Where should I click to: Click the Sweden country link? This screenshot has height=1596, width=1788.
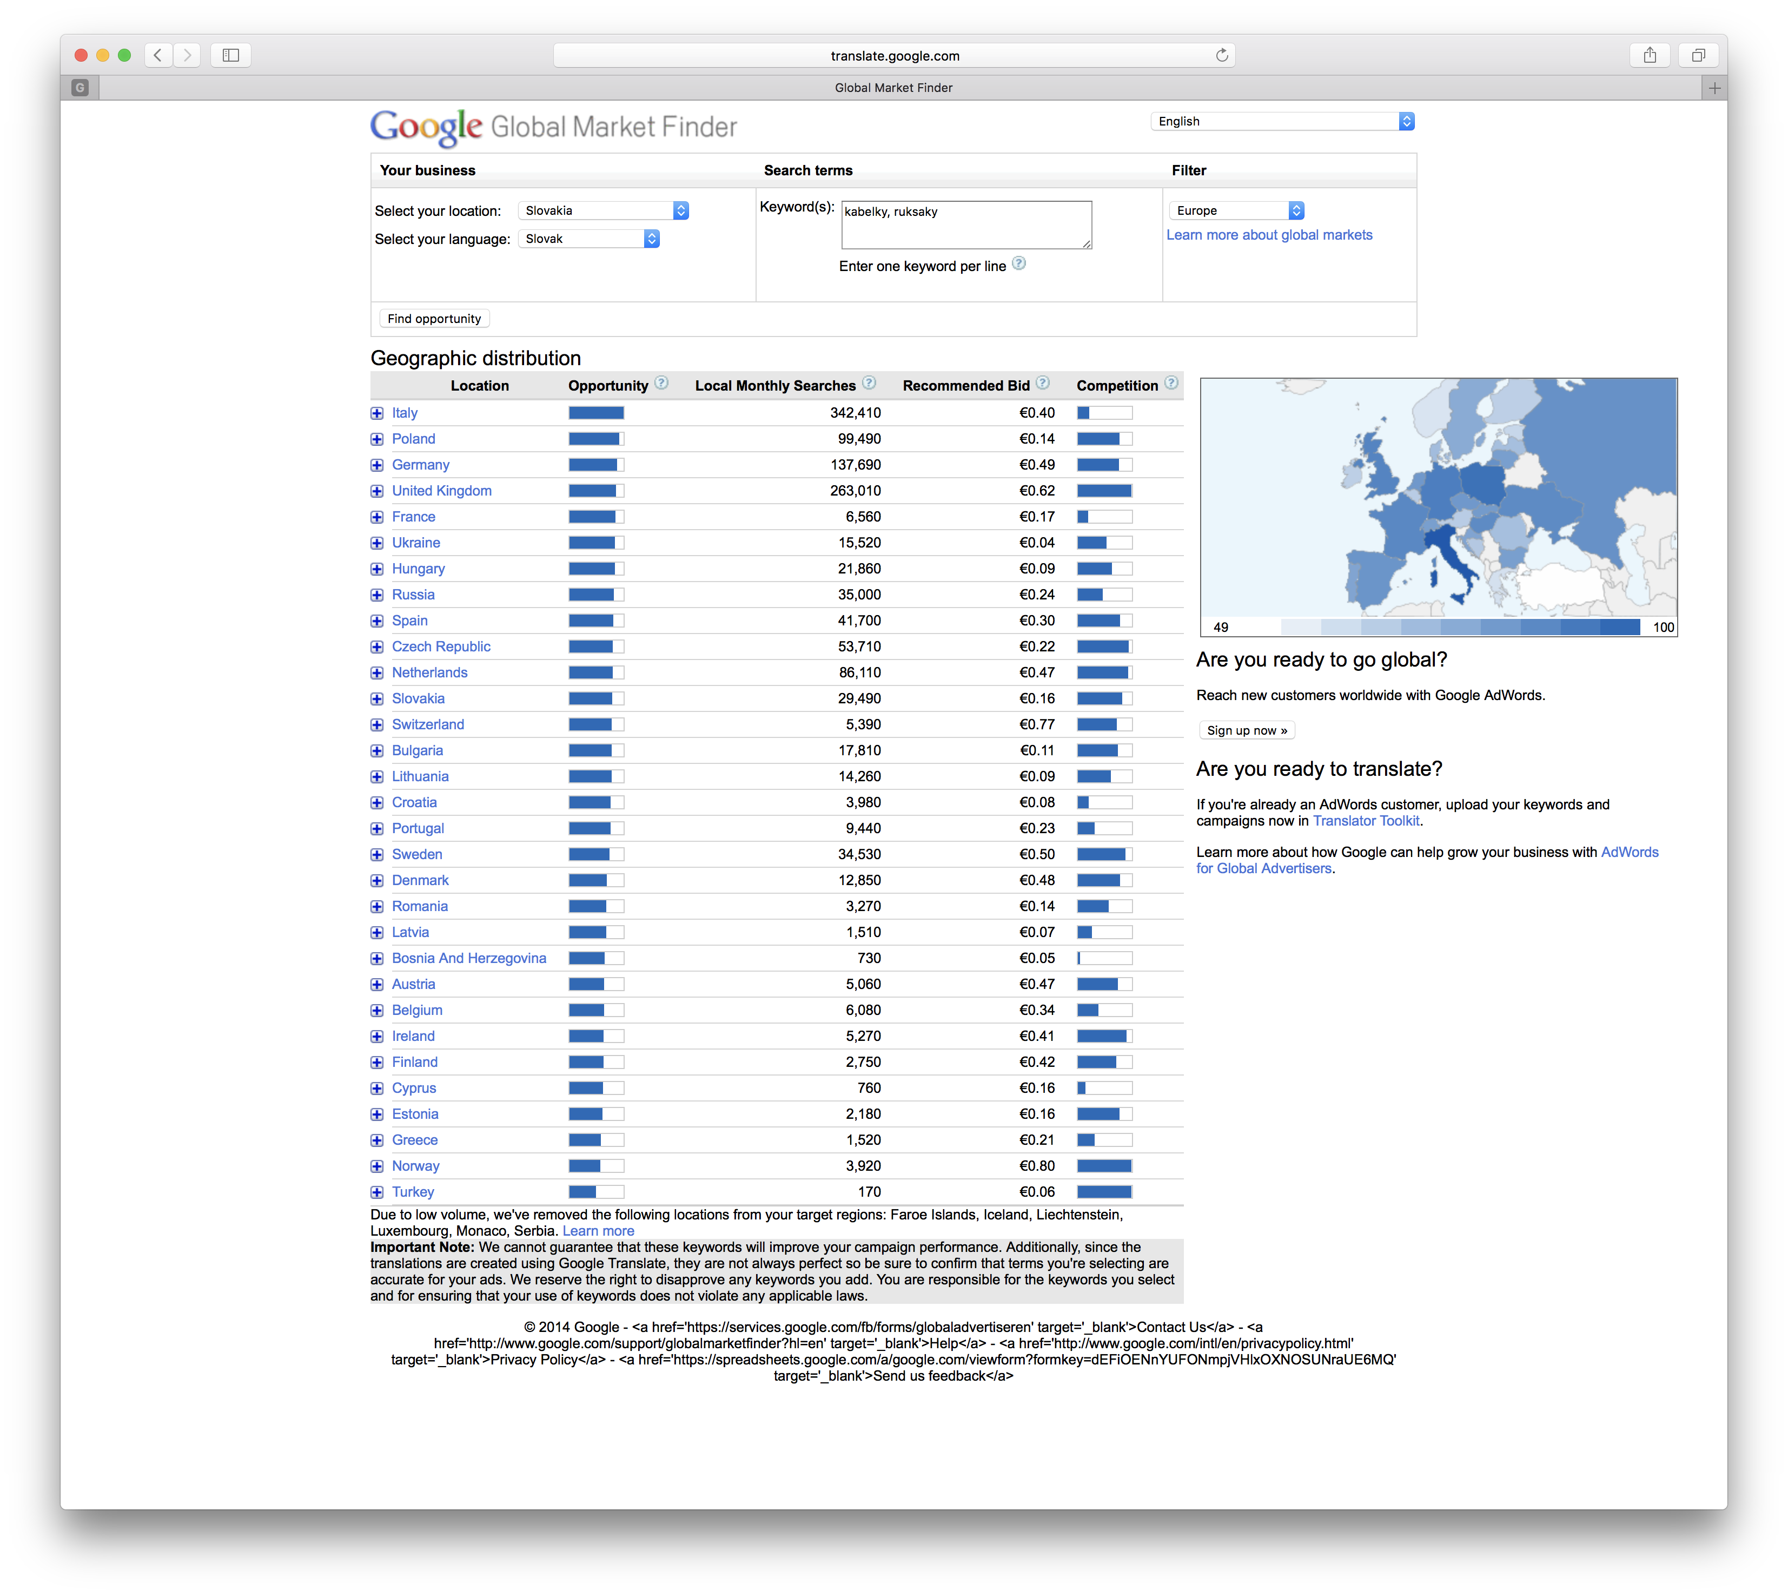tap(416, 854)
